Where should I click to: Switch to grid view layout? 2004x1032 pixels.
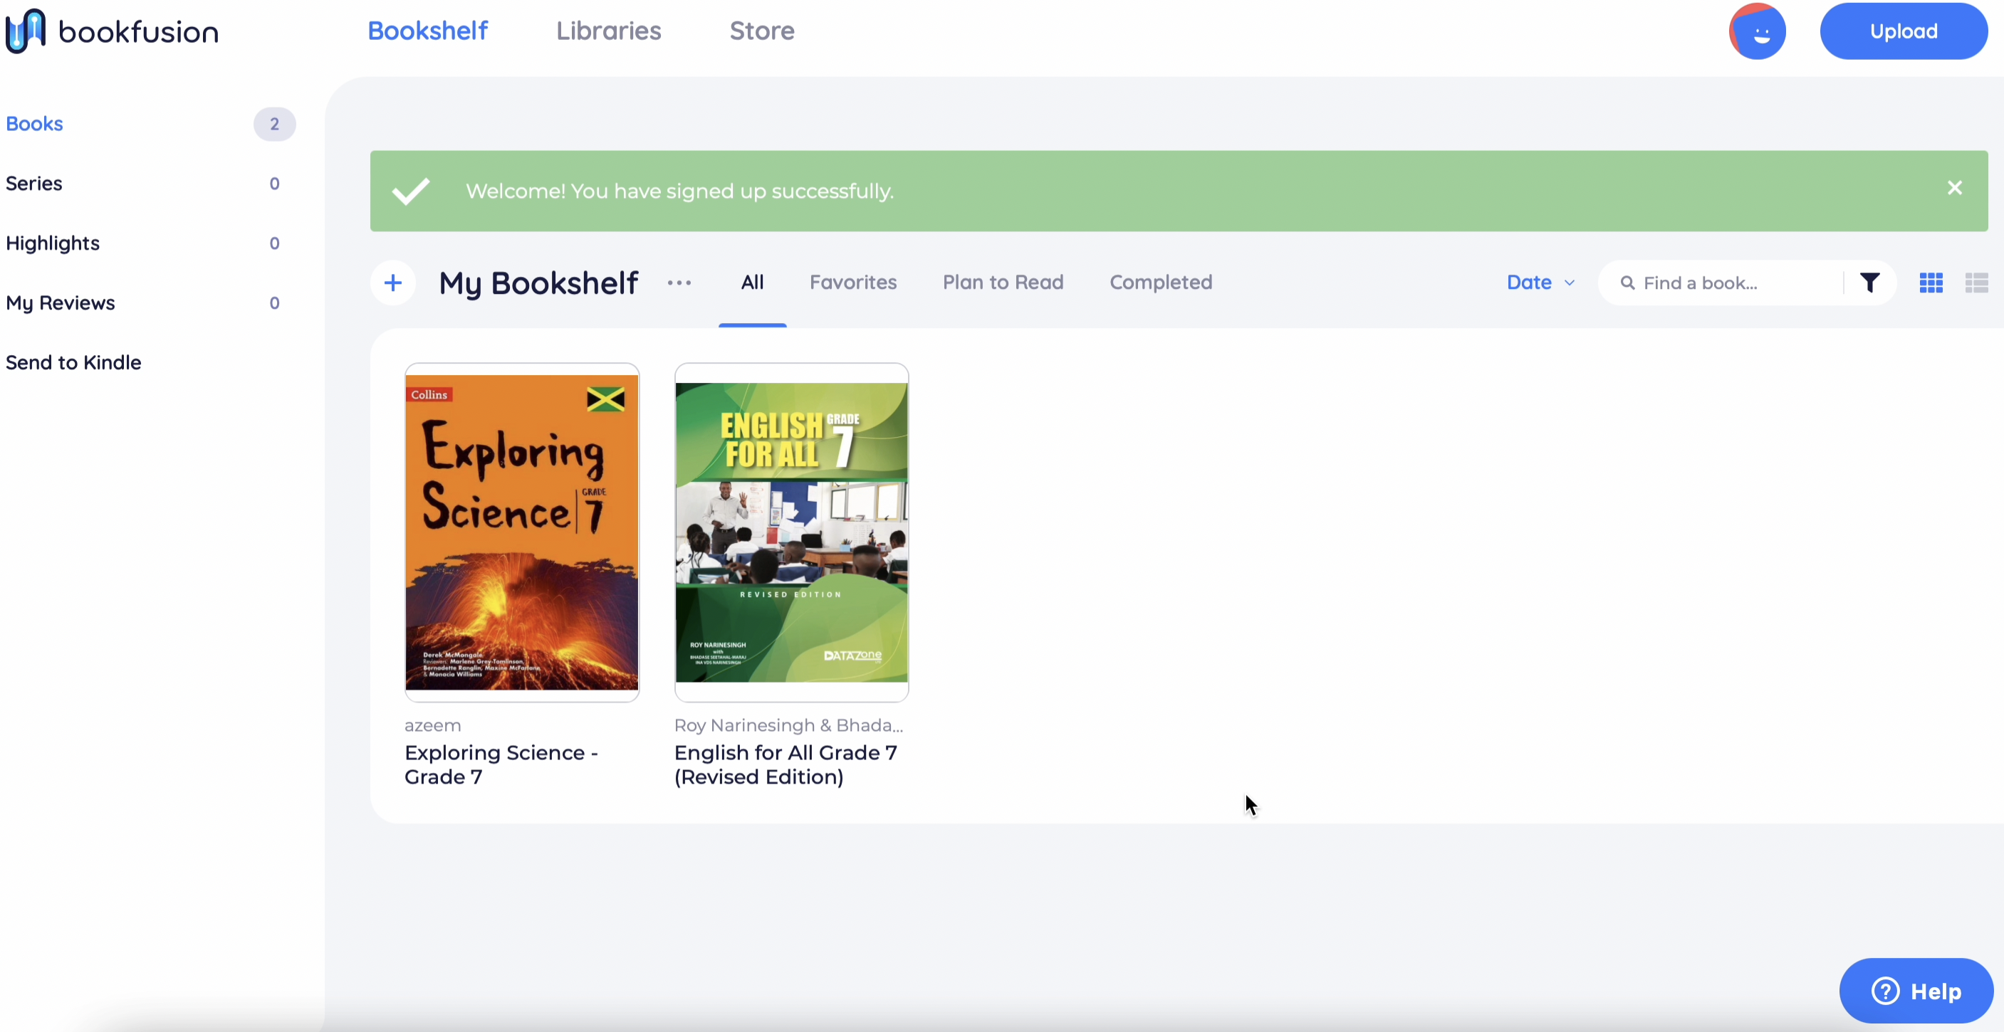coord(1931,283)
